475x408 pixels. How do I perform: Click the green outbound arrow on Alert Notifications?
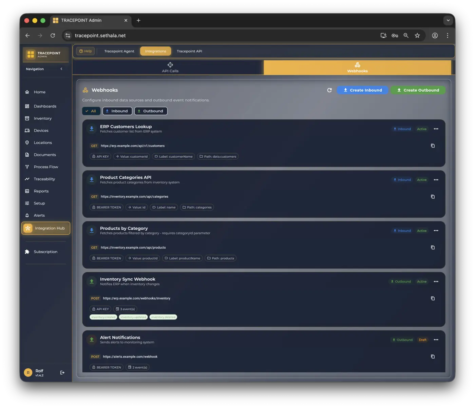pos(92,339)
